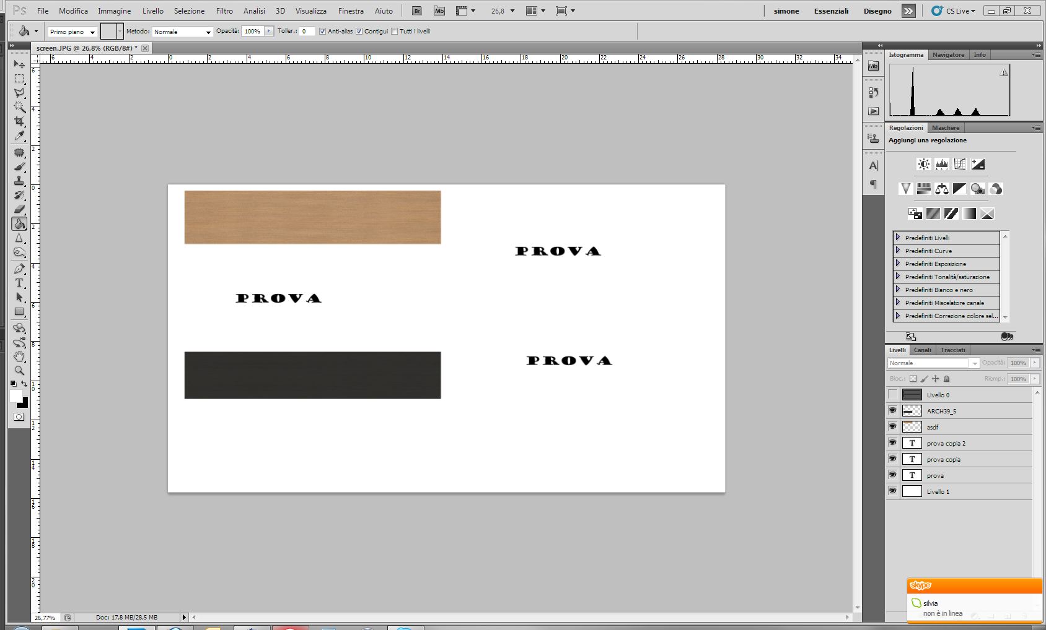Open CS Live services button

tap(954, 11)
